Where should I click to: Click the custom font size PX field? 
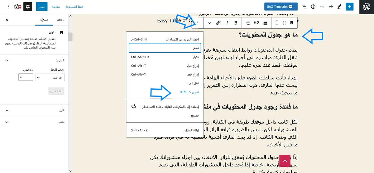click(26, 77)
